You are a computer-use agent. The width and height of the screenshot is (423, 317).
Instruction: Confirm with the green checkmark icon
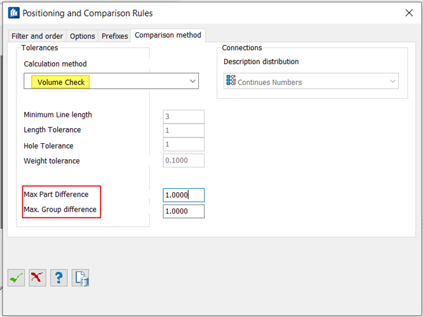[x=17, y=278]
